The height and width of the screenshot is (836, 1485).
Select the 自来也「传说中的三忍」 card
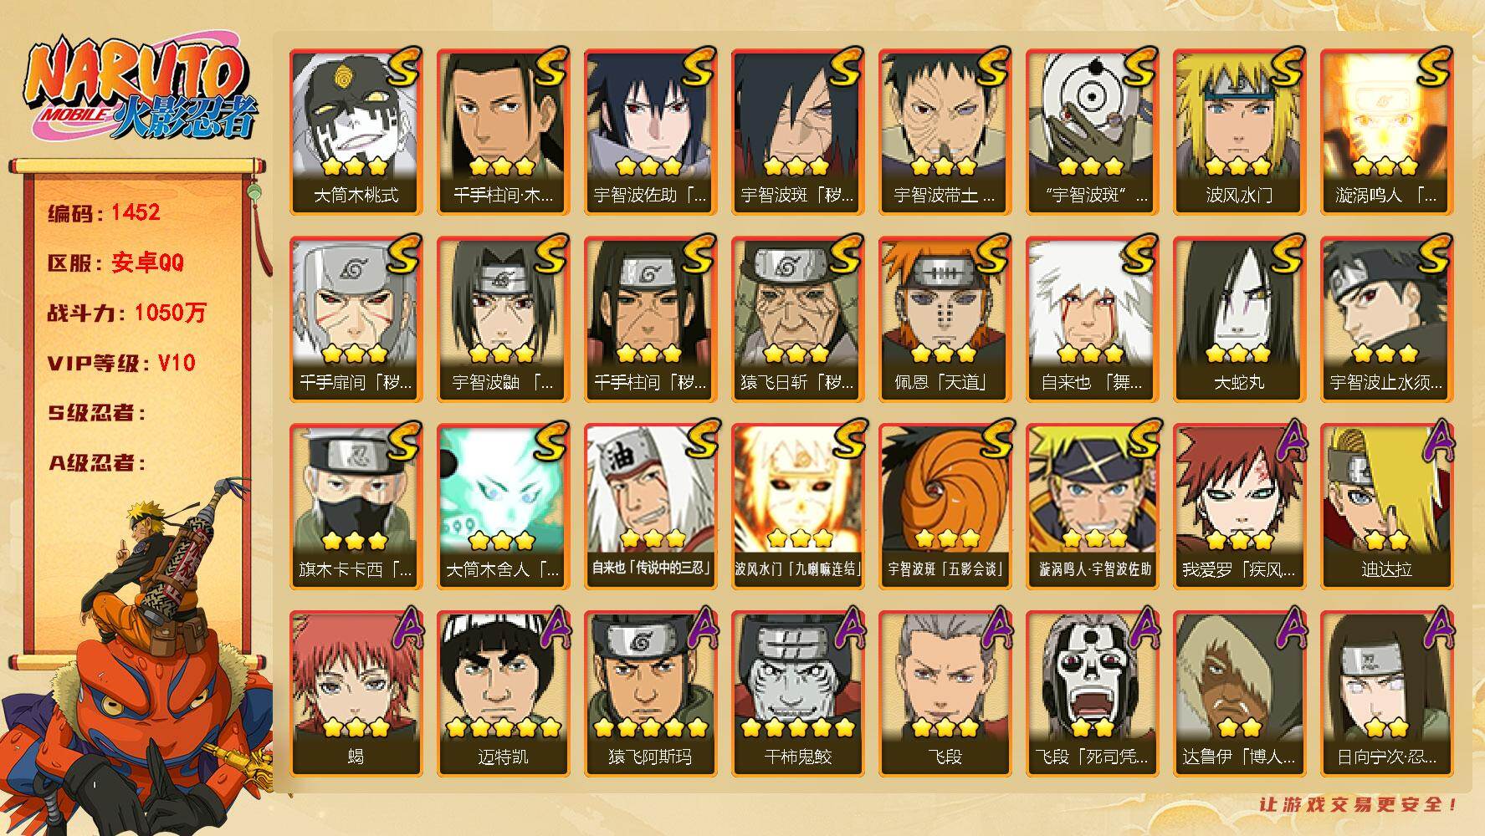pyautogui.click(x=650, y=507)
